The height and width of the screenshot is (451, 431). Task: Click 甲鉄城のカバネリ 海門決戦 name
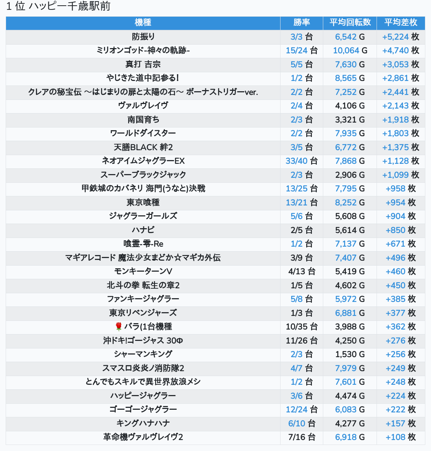(143, 188)
